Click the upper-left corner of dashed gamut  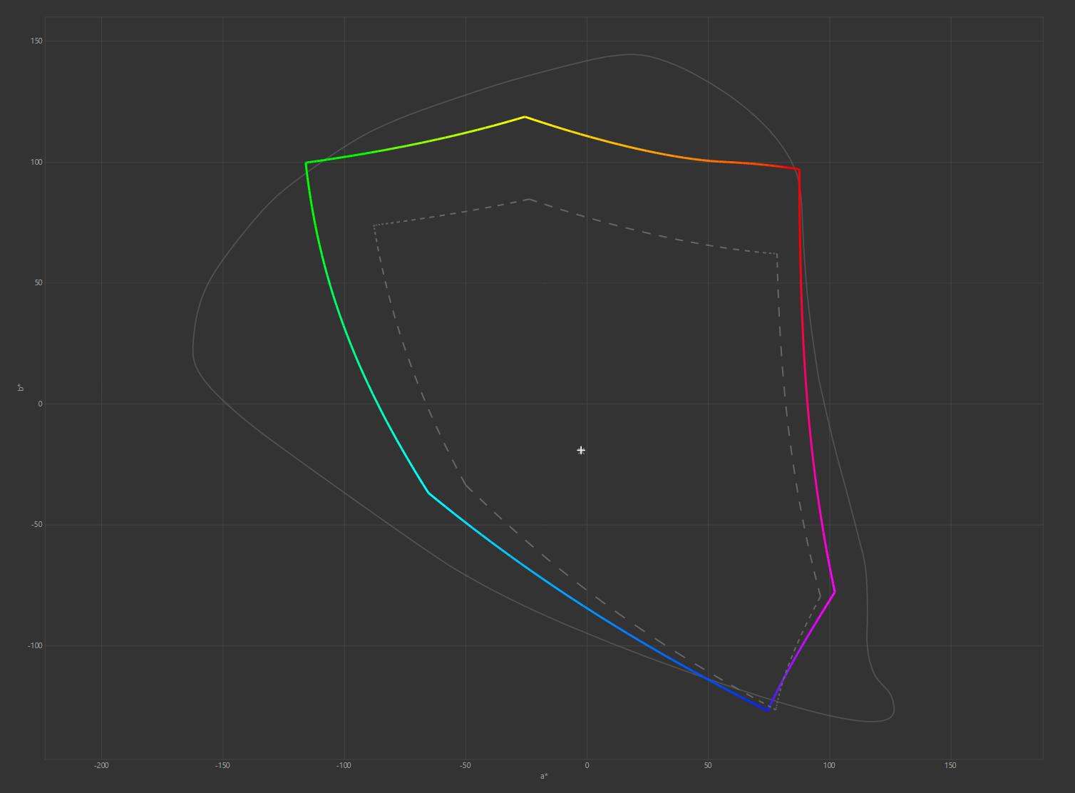[374, 226]
